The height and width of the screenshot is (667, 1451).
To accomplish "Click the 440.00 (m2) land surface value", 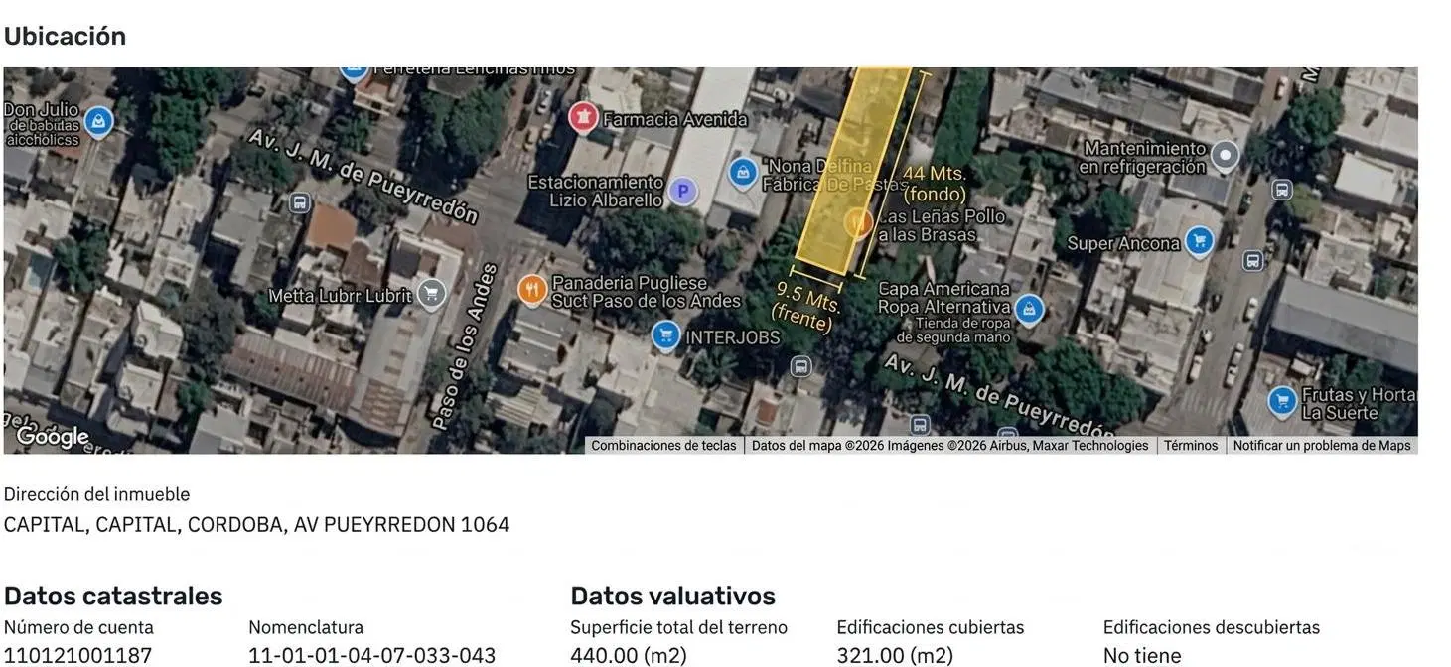I will pyautogui.click(x=629, y=656).
